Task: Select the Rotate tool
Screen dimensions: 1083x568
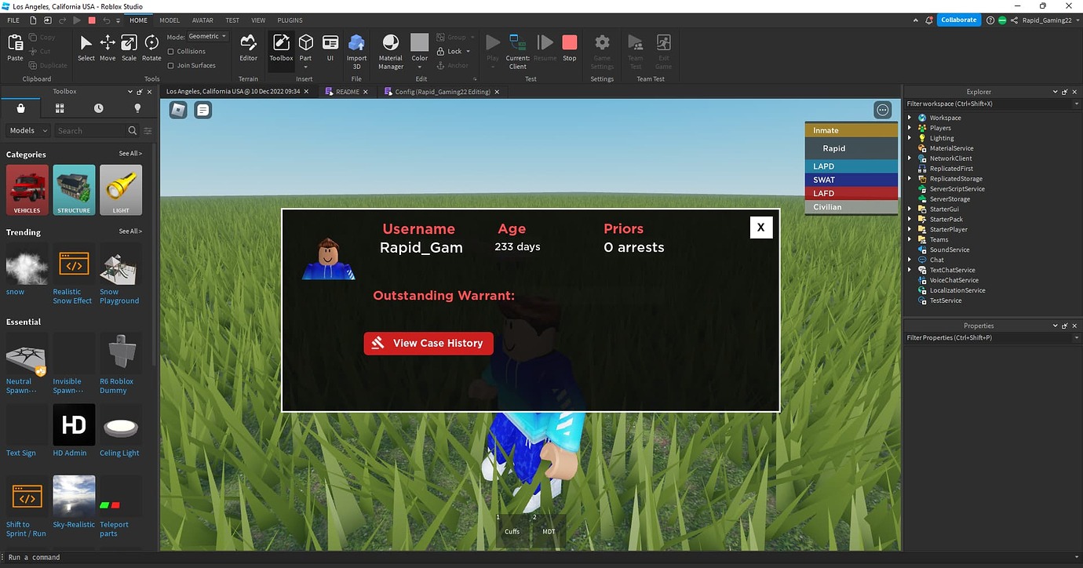Action: click(x=151, y=47)
